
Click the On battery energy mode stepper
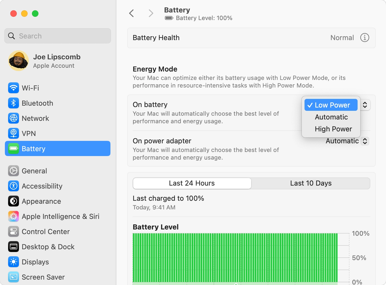pyautogui.click(x=365, y=105)
